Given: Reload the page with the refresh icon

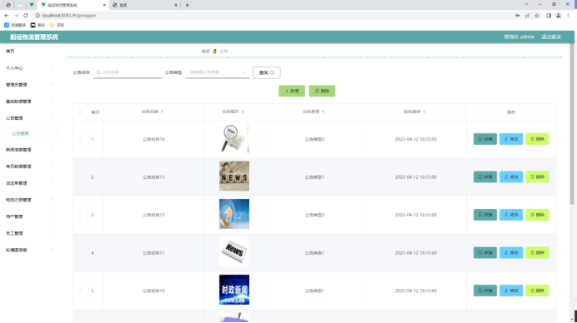Looking at the screenshot, I should pyautogui.click(x=25, y=16).
